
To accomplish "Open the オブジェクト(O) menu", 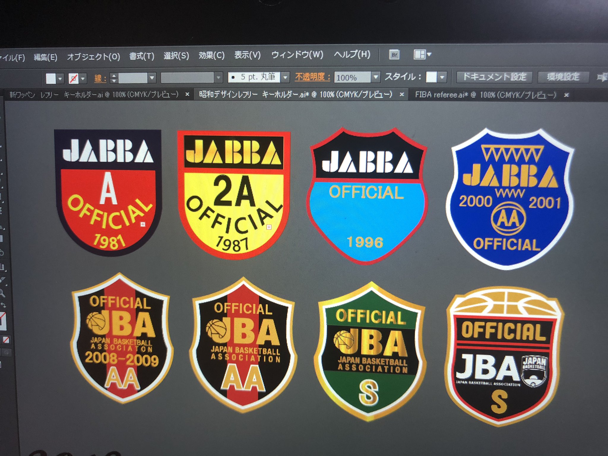I will pos(94,56).
